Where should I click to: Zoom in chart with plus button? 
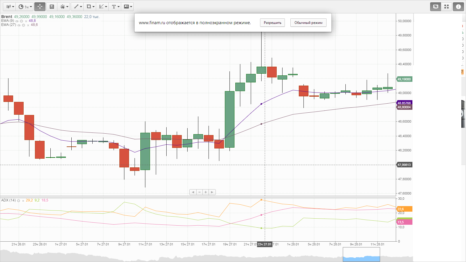(206, 192)
